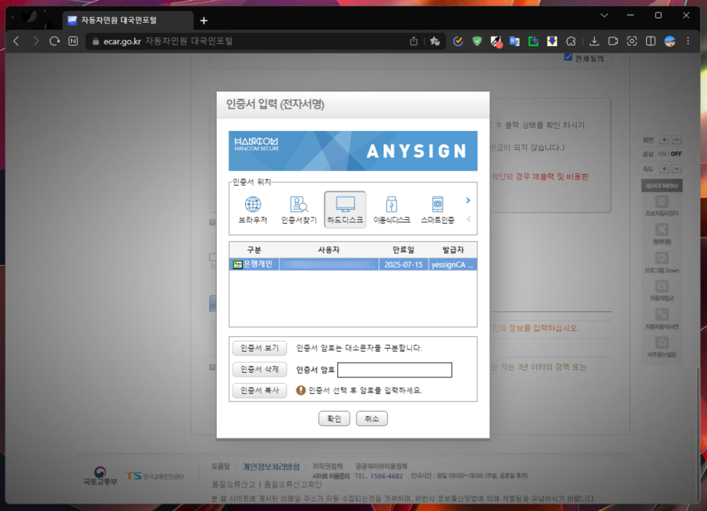Screen dimensions: 707x511
Task: Click expiry date 2025-07-15 cell
Action: pos(403,265)
